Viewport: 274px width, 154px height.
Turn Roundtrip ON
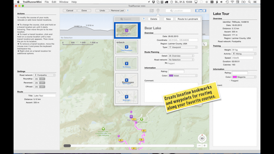coord(36,79)
